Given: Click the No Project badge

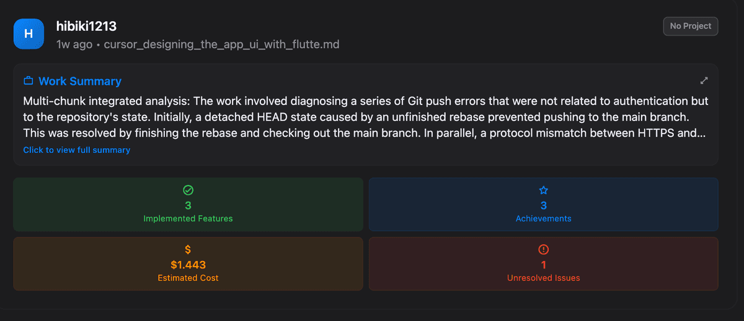Looking at the screenshot, I should click(691, 27).
